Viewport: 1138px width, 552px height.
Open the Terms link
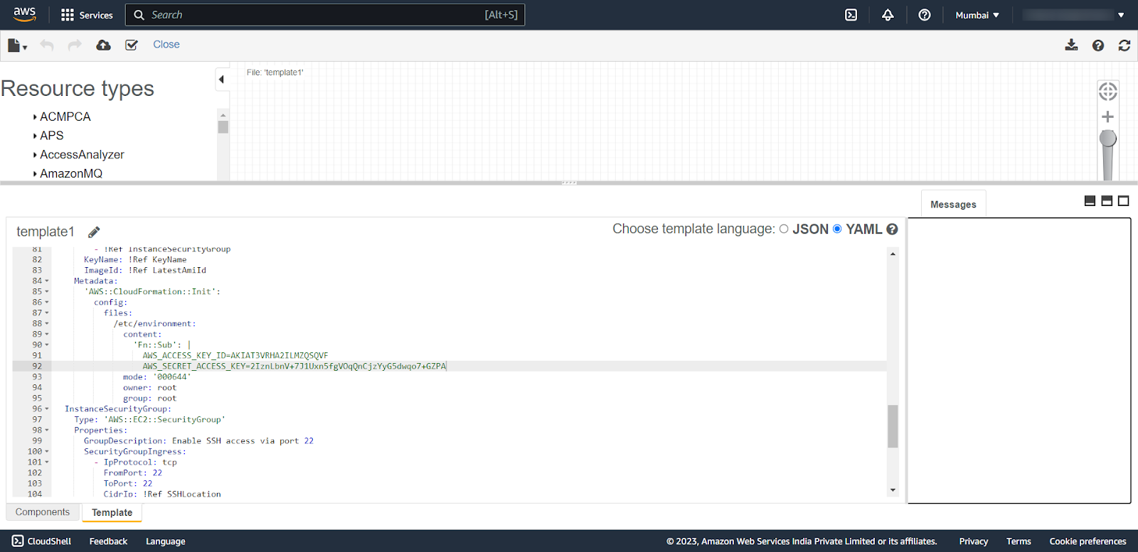click(1019, 541)
